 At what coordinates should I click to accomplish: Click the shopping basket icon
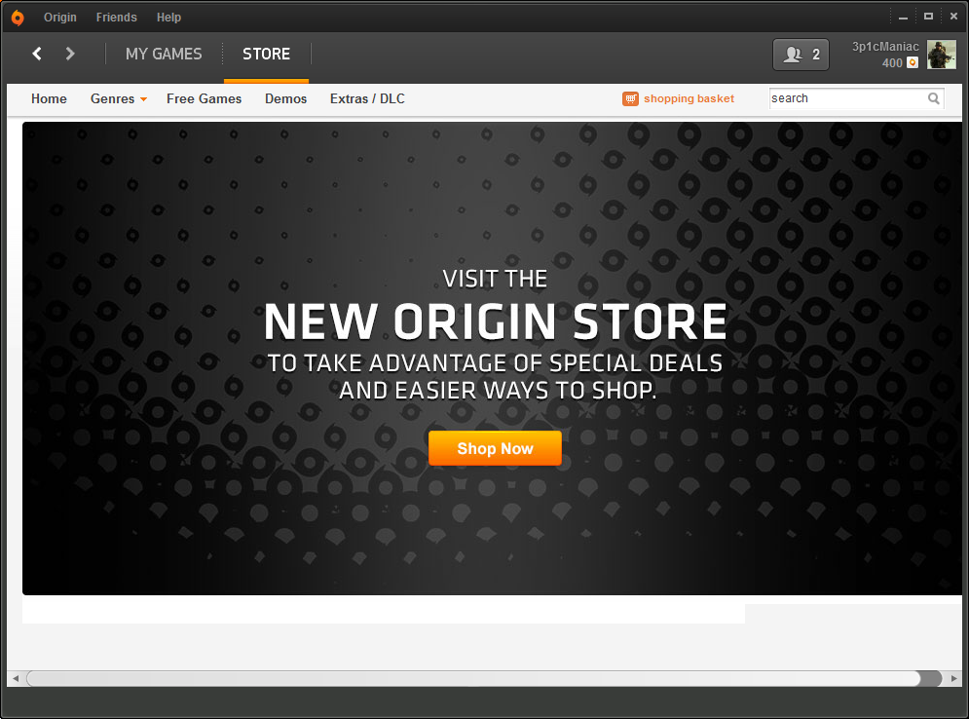pos(630,99)
